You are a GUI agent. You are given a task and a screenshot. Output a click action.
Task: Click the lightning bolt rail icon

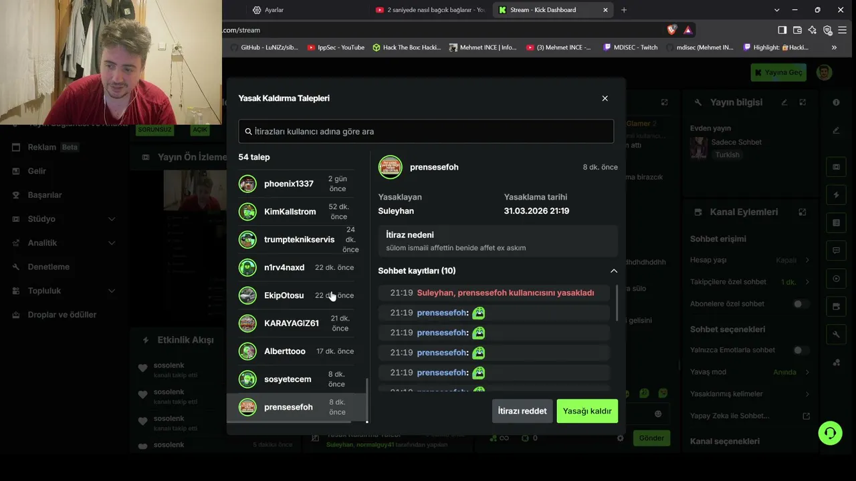coord(836,195)
